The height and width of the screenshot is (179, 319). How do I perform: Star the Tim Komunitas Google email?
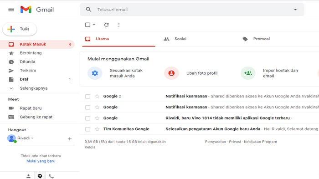coord(97,129)
